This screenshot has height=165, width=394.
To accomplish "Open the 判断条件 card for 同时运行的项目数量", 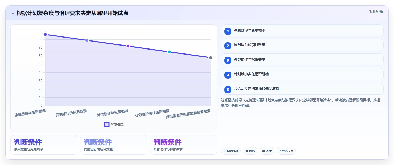I will click(114, 145).
